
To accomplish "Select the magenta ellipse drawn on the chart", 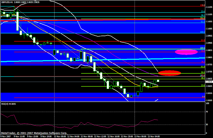I will [x=186, y=52].
